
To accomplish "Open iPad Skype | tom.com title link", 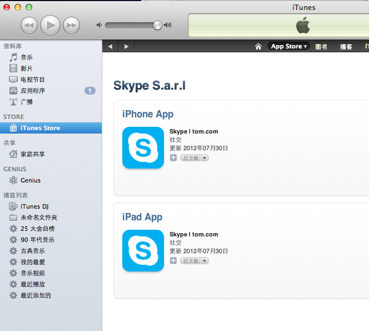I will pos(194,234).
